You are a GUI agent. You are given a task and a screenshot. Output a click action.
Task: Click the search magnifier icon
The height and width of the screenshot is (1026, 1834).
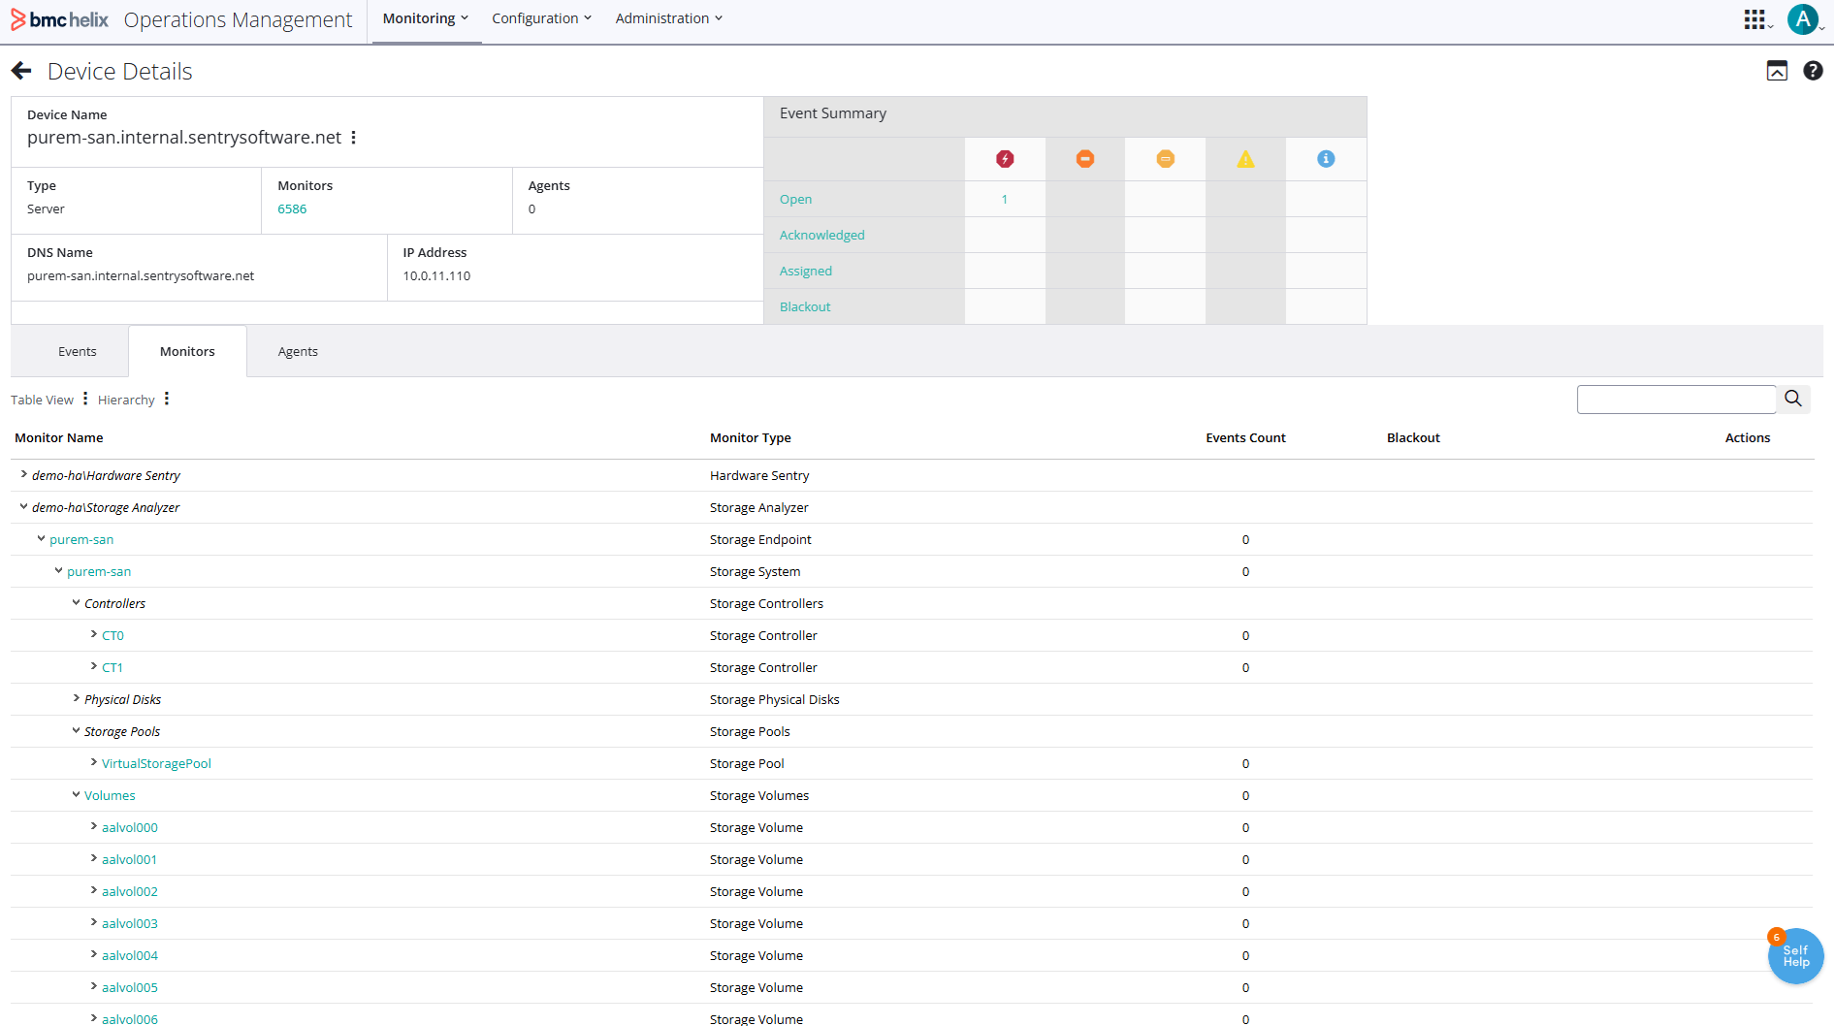click(1792, 399)
